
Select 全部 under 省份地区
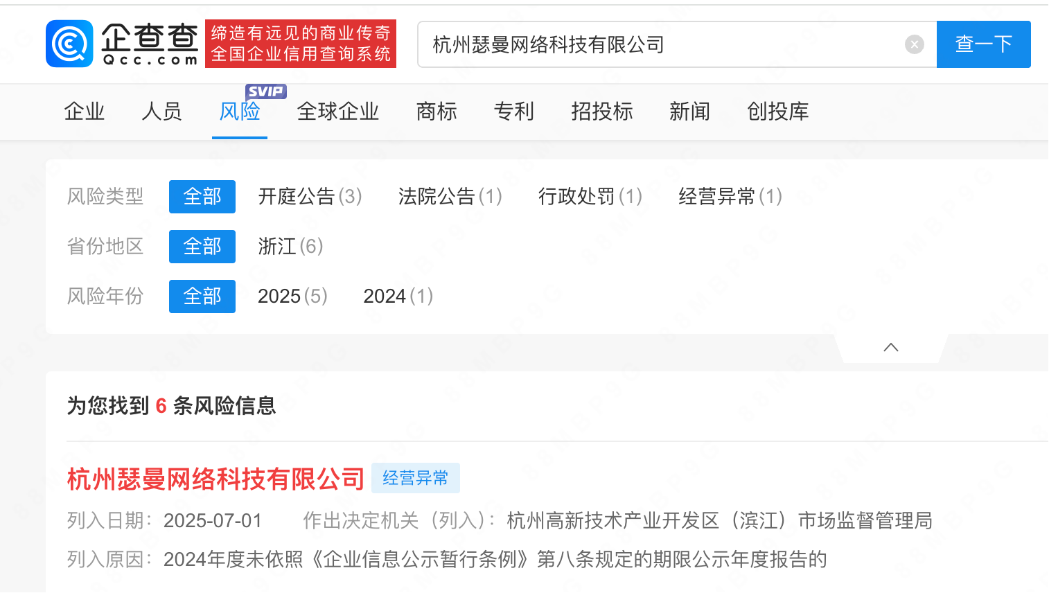(202, 247)
